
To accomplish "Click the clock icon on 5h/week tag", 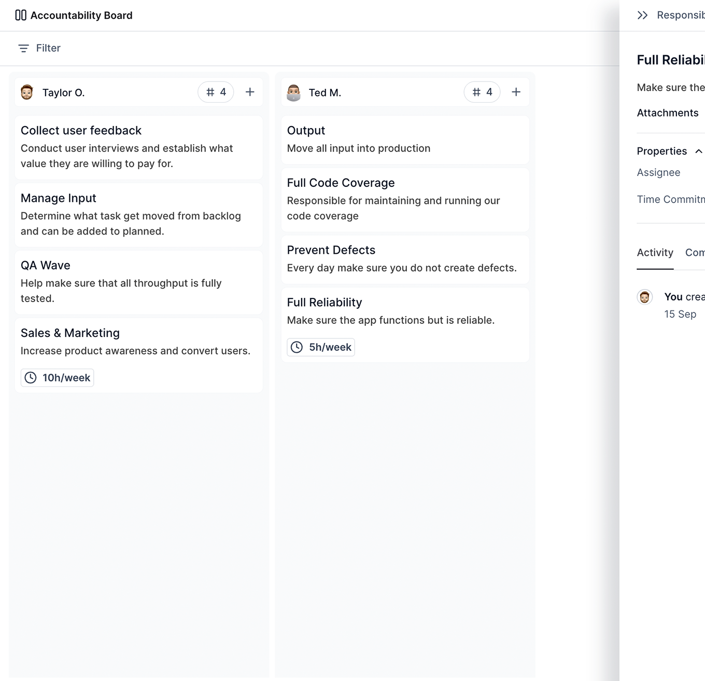I will click(297, 347).
